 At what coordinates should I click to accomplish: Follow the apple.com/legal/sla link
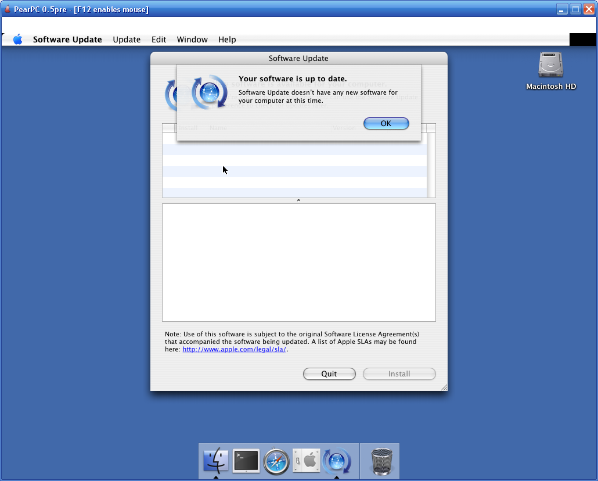coord(234,350)
